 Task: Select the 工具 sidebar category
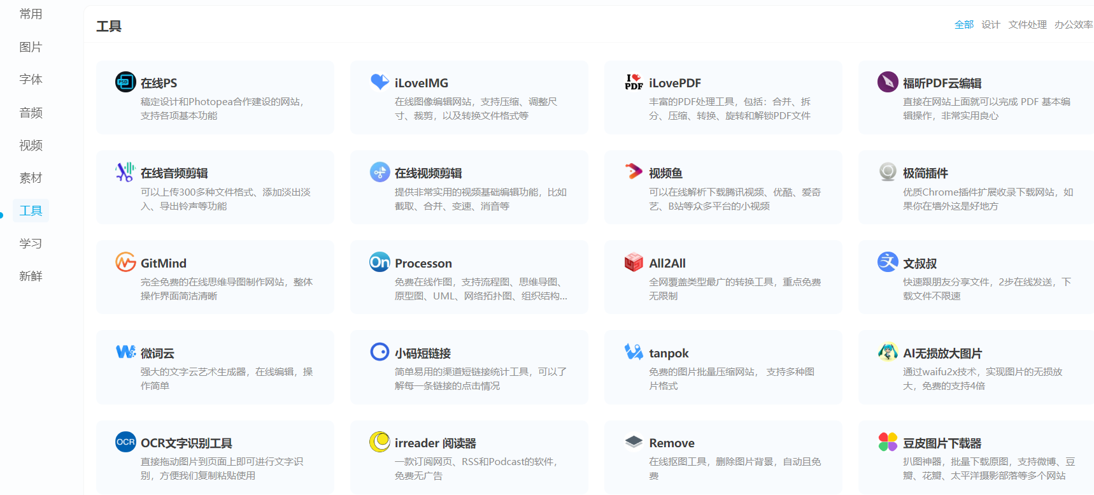[x=31, y=211]
